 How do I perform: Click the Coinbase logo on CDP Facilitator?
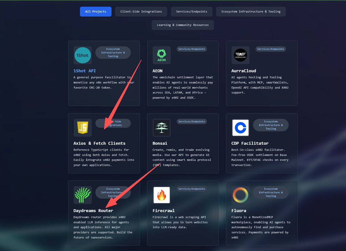tap(240, 127)
